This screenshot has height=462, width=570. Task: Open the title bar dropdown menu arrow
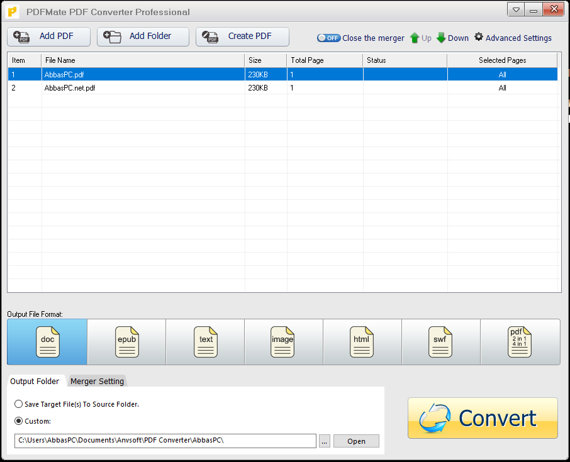[516, 10]
